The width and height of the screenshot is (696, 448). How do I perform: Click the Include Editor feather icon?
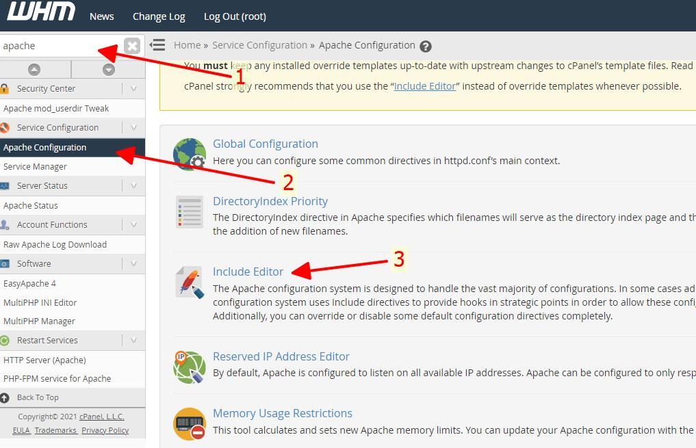[x=190, y=282]
